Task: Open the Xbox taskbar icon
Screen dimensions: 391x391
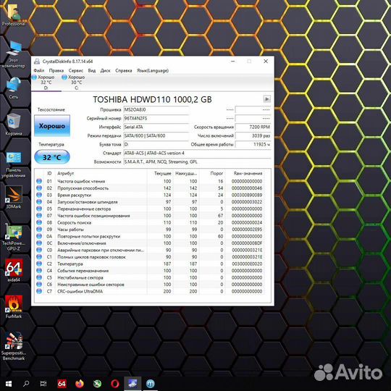Action: 97,384
